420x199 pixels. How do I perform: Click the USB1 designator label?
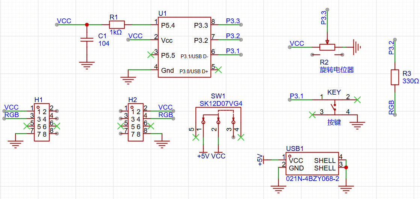coord(295,148)
